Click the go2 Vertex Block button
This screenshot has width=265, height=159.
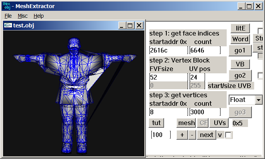[240, 76]
